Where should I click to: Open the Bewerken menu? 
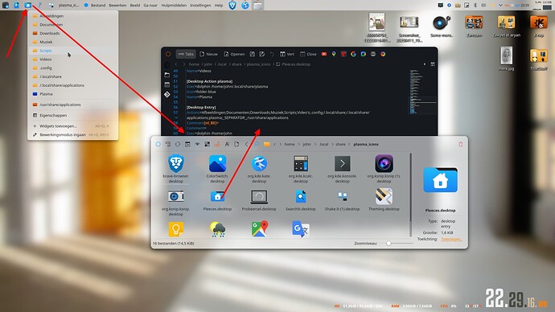click(117, 6)
